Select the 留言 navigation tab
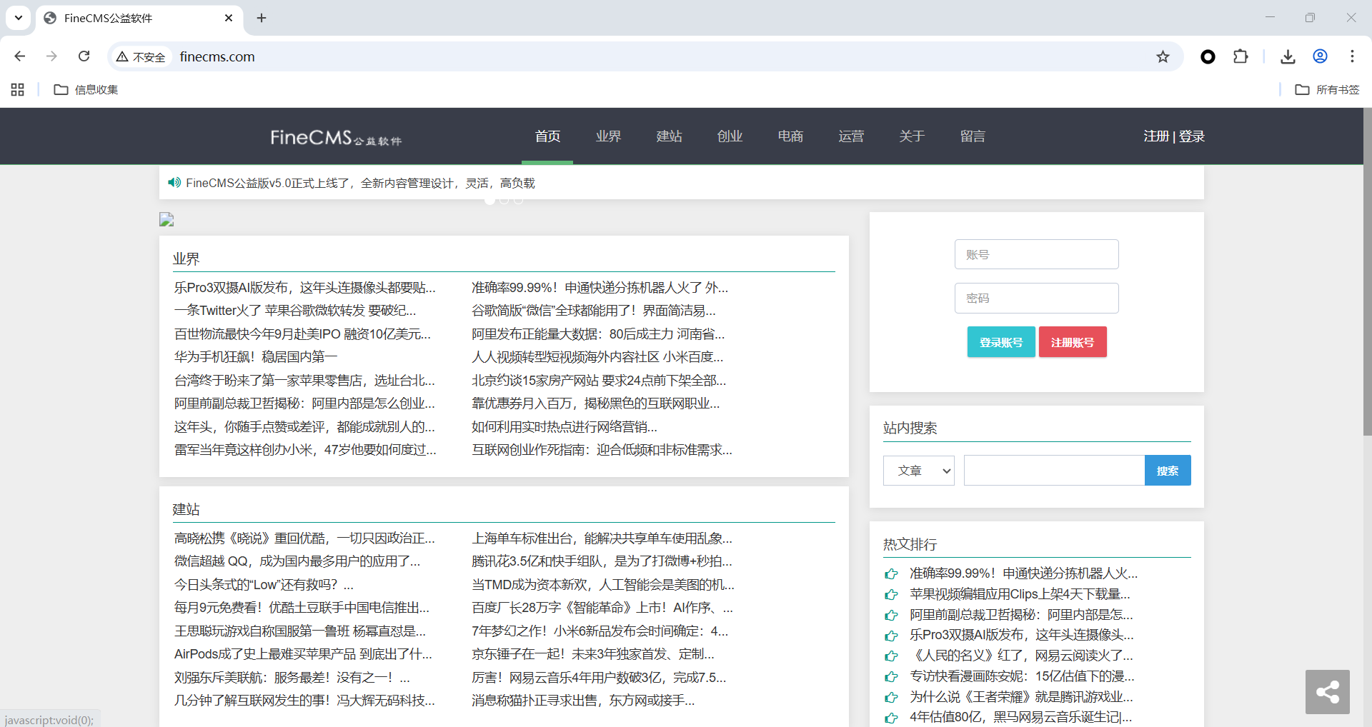The height and width of the screenshot is (727, 1372). 973,136
